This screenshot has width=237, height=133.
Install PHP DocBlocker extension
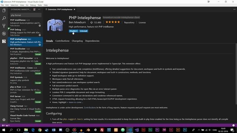coord(38,54)
